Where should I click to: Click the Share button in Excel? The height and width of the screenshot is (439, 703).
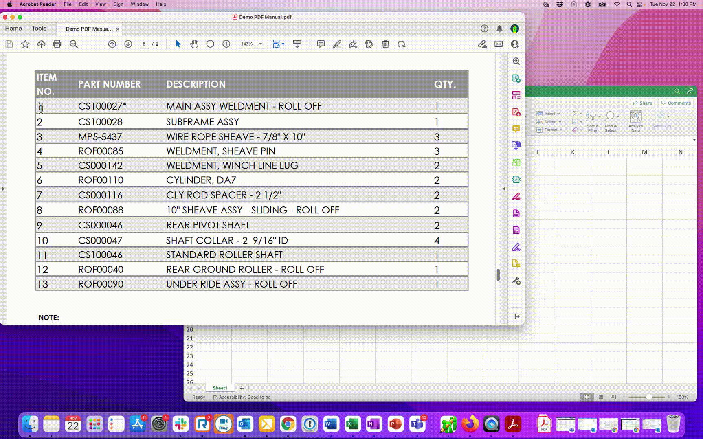tap(642, 103)
